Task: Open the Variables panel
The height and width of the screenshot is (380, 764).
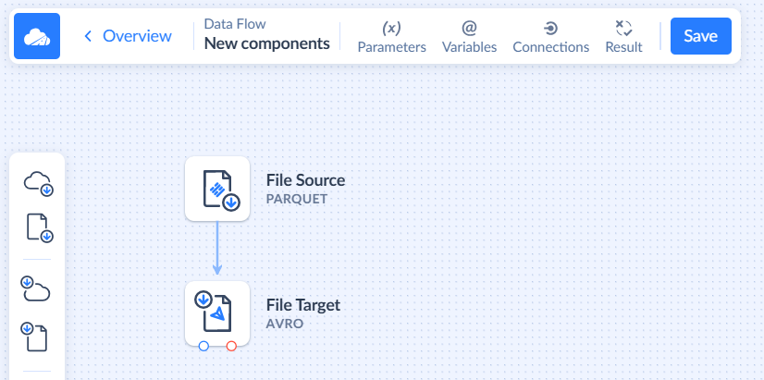Action: click(x=469, y=37)
